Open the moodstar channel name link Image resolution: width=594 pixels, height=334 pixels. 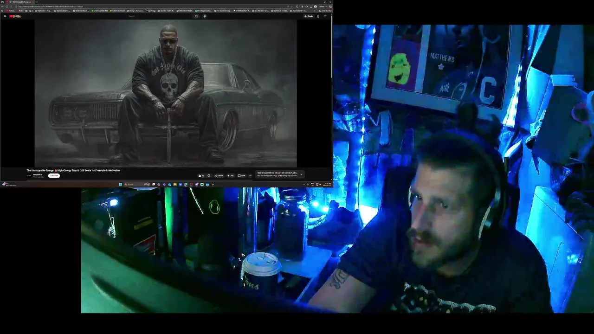pyautogui.click(x=37, y=174)
